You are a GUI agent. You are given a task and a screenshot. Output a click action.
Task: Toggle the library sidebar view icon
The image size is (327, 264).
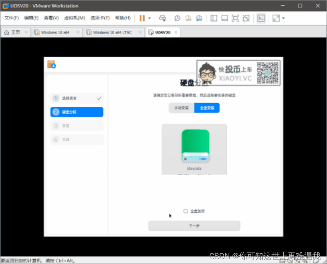point(214,18)
